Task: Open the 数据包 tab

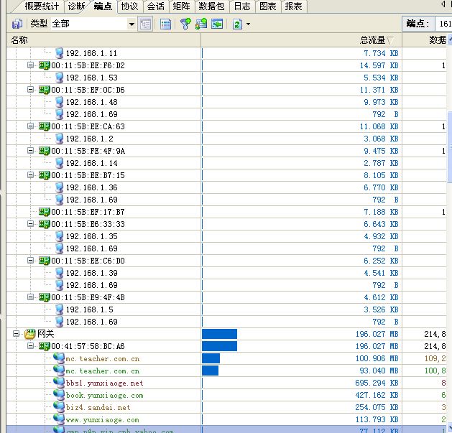Action: pyautogui.click(x=211, y=6)
